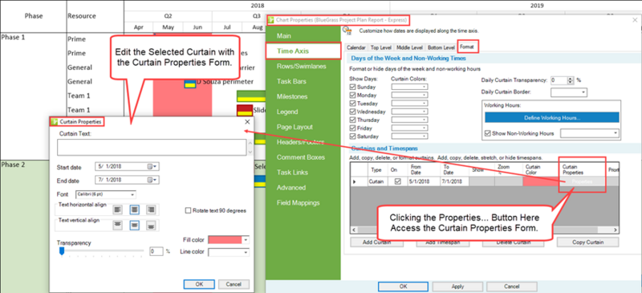Uncheck Show Non-Working Hours

point(488,133)
